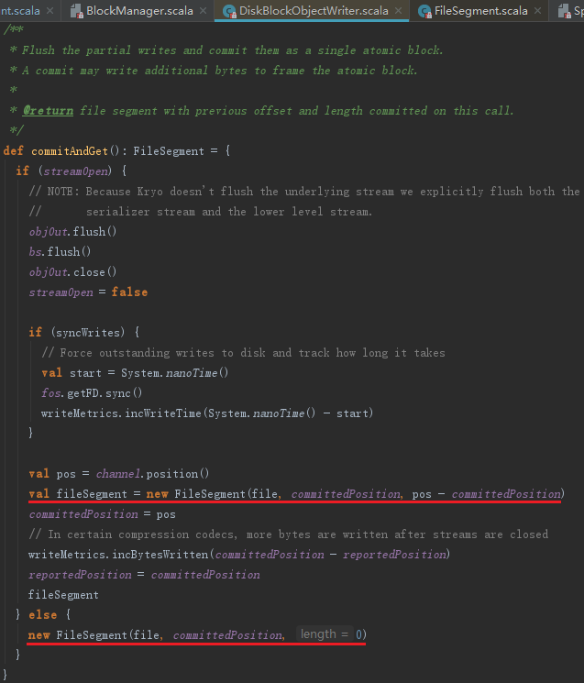
Task: Click the incWriteTime method call
Action: coord(163,413)
